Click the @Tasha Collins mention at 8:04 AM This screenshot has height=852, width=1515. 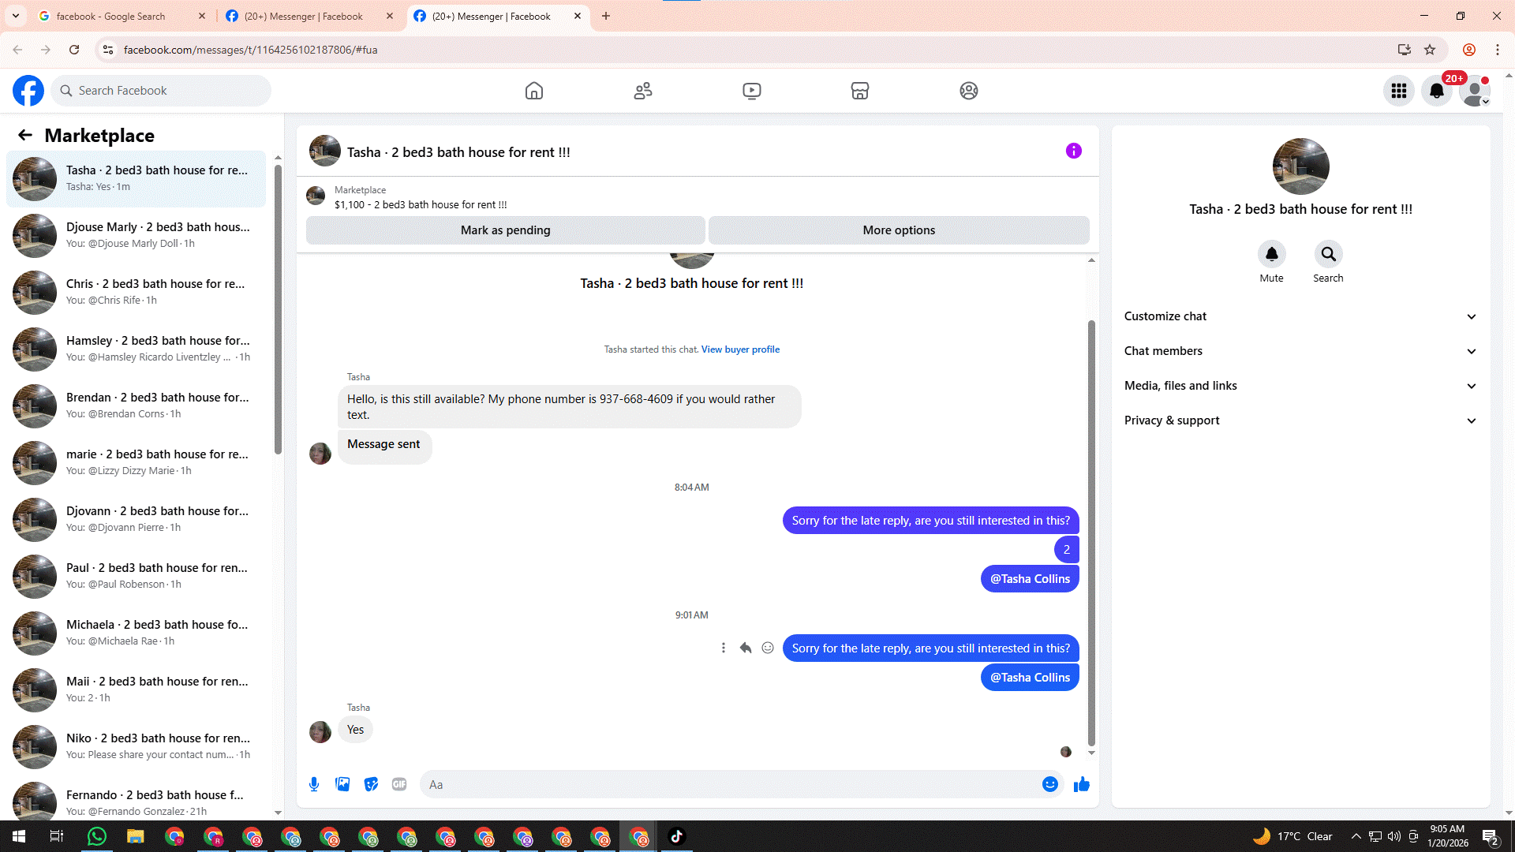(1030, 579)
